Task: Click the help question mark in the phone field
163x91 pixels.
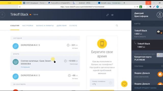Action: (111, 83)
